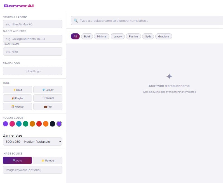Select the Playful tone button
This screenshot has width=223, height=183.
17,98
